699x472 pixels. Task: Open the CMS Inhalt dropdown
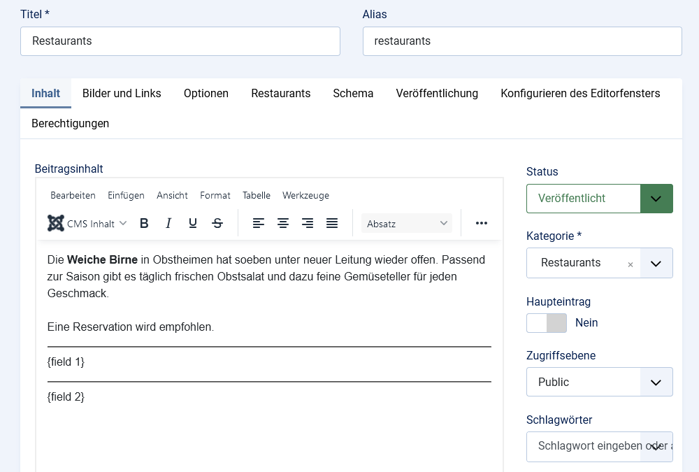point(87,224)
